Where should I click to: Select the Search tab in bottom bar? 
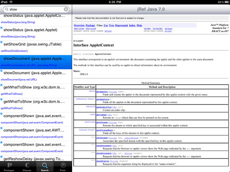(x=45, y=166)
